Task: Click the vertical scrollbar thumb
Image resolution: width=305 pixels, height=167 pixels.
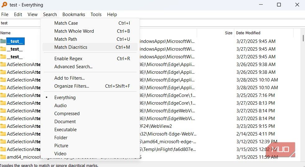Action: click(x=303, y=38)
